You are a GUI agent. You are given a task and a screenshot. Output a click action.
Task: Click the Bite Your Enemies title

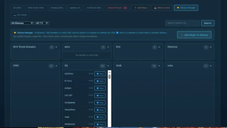[24, 47]
